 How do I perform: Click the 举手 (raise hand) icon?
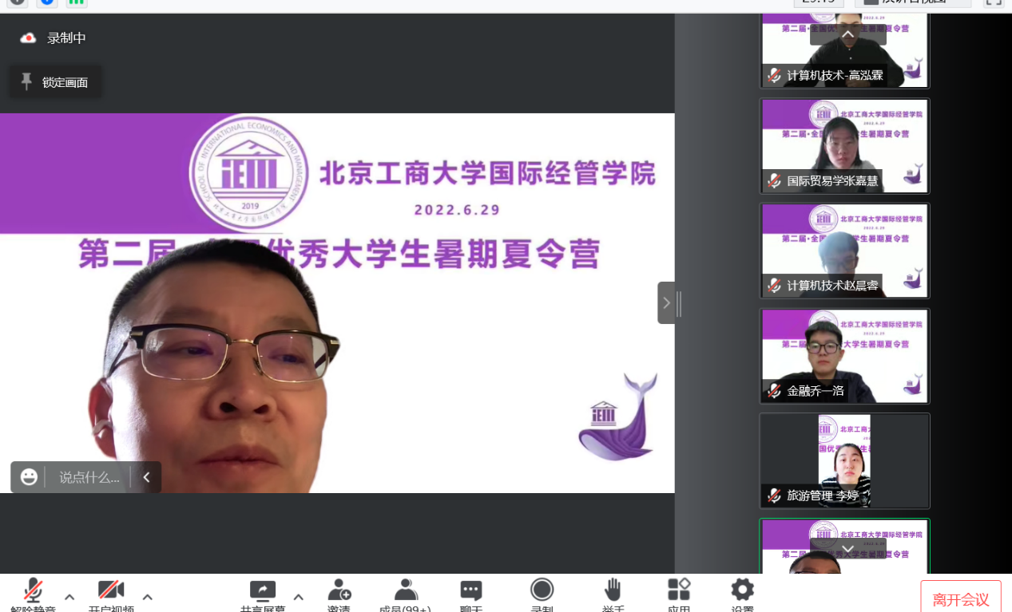coord(613,591)
